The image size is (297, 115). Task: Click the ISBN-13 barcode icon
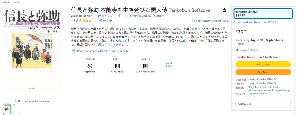(145, 66)
